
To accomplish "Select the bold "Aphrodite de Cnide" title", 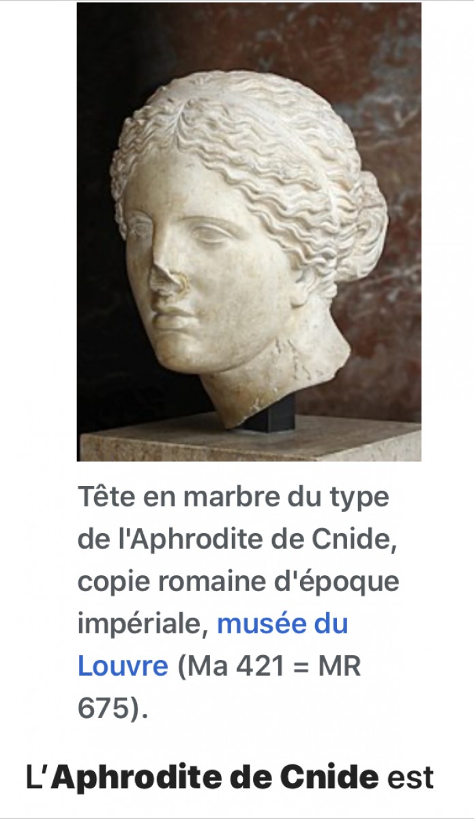I will [x=215, y=777].
